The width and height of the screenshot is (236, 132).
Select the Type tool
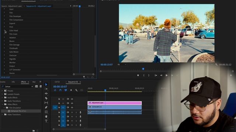coord(46,121)
